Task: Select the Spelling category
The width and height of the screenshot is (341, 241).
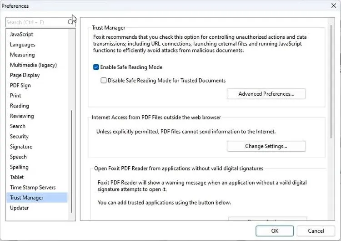Action: click(37, 167)
